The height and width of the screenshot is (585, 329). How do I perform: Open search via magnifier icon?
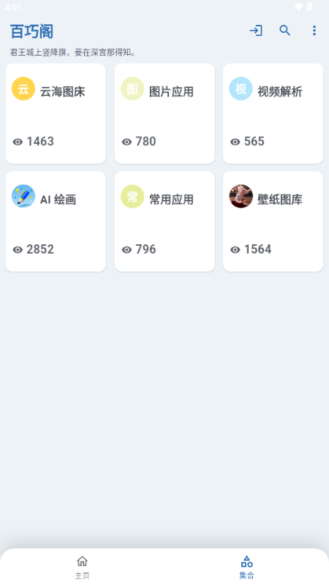click(x=285, y=31)
